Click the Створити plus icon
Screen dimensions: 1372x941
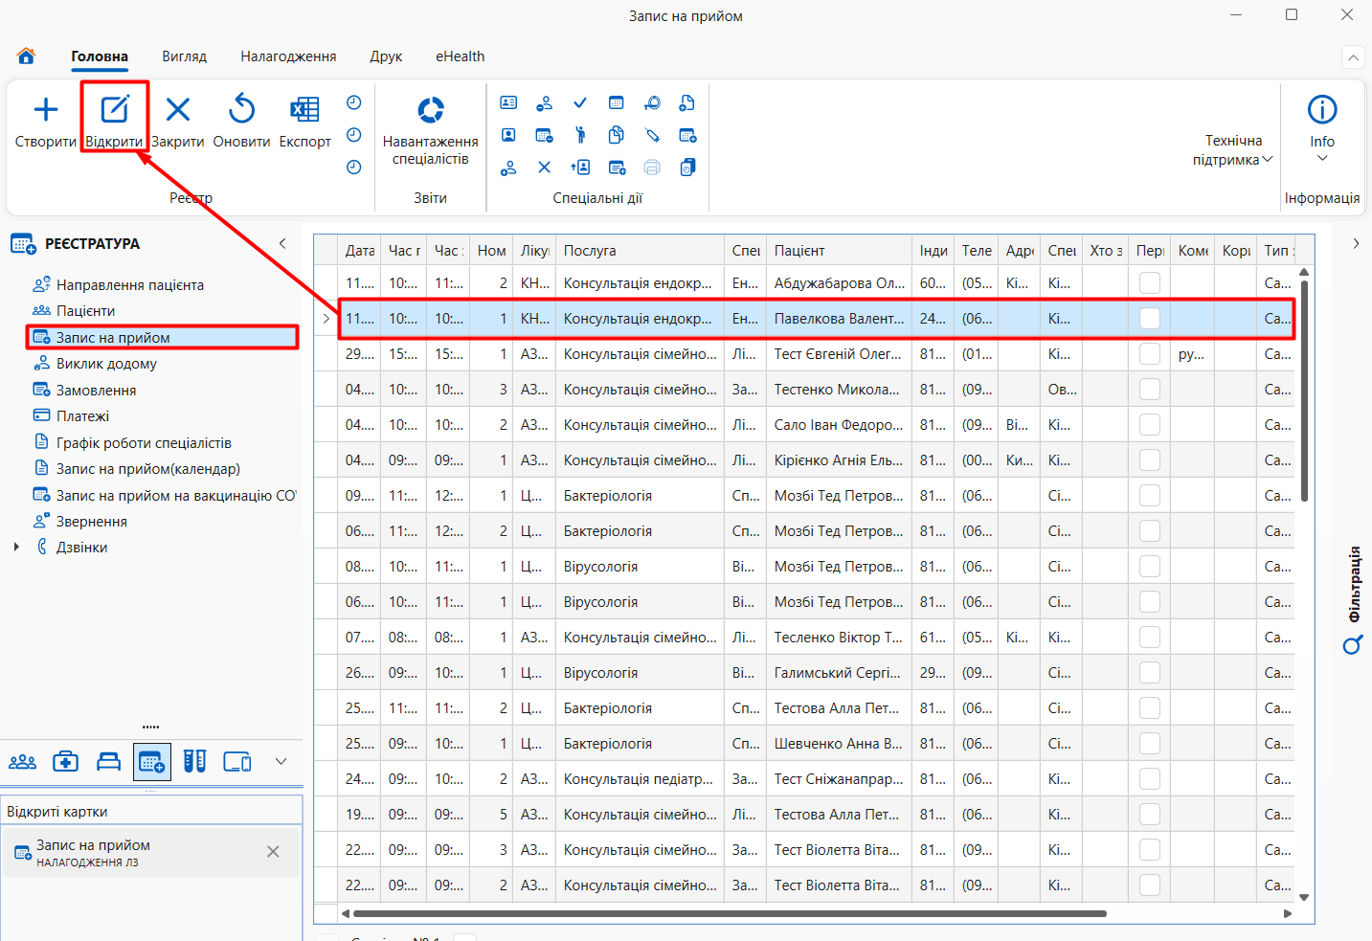click(46, 110)
